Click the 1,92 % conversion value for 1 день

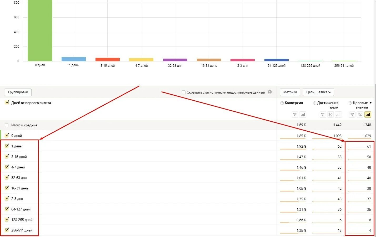tap(301, 146)
